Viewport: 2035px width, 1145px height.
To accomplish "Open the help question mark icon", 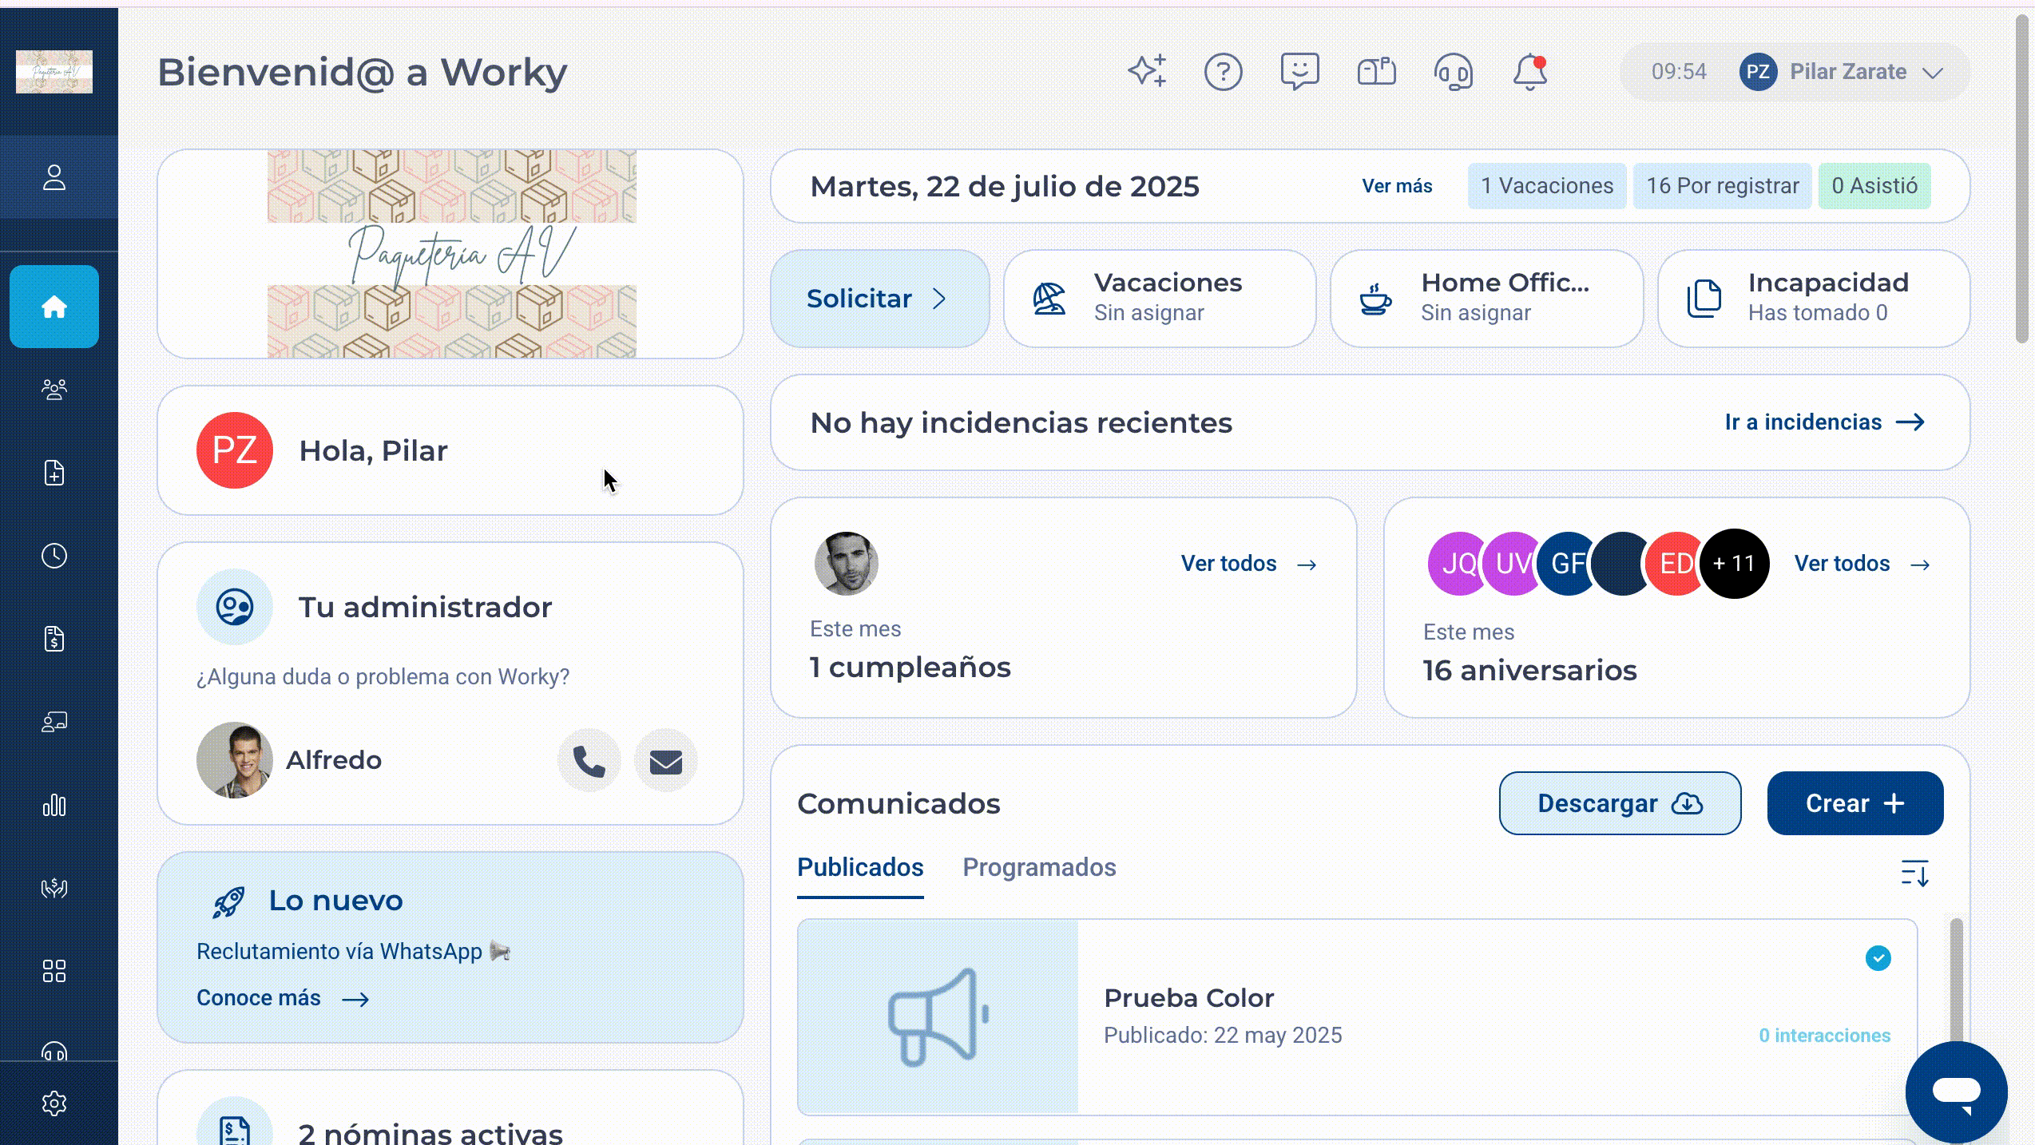I will click(1224, 72).
